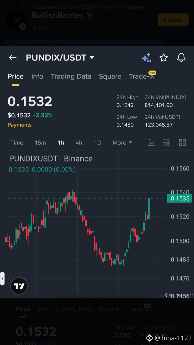Set a price alert with bell icon
This screenshot has width=194, height=345.
[x=181, y=57]
